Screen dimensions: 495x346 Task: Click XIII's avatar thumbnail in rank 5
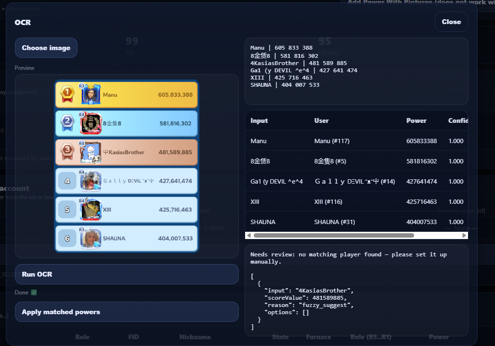point(91,210)
